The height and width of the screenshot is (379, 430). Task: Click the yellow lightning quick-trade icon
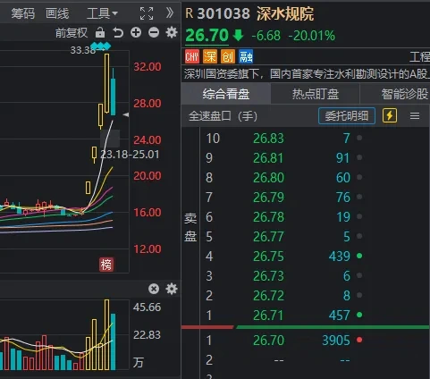pos(390,115)
